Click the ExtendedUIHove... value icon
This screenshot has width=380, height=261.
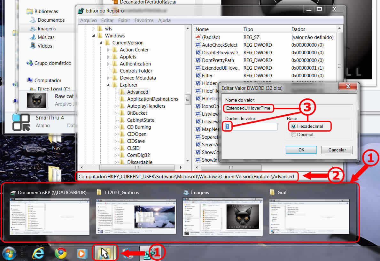pos(198,68)
